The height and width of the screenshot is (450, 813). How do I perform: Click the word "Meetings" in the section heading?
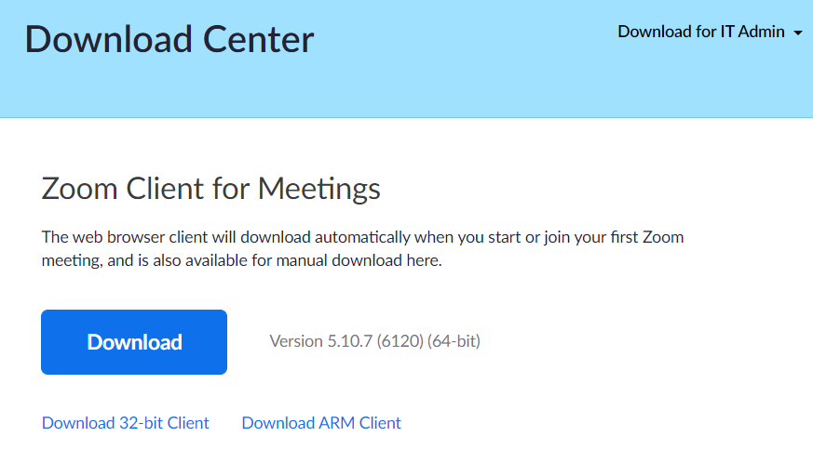[319, 189]
